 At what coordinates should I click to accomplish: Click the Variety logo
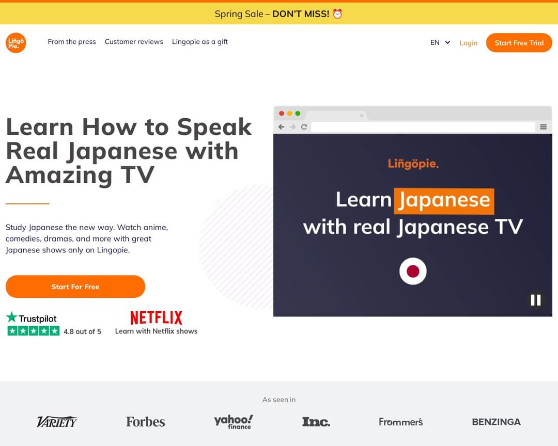57,422
